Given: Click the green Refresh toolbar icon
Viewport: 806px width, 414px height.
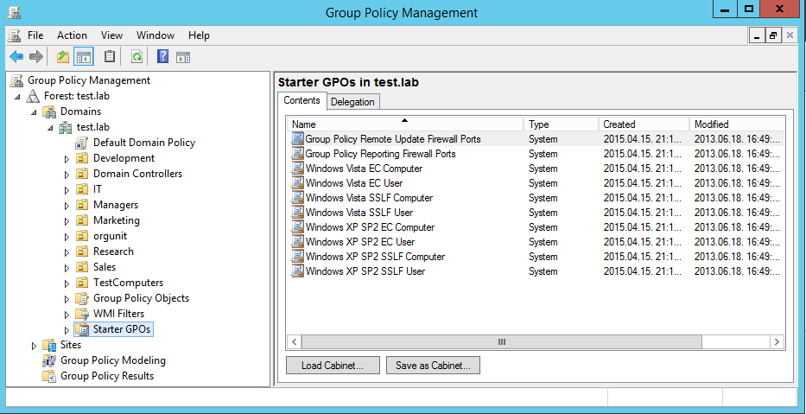Looking at the screenshot, I should point(136,56).
